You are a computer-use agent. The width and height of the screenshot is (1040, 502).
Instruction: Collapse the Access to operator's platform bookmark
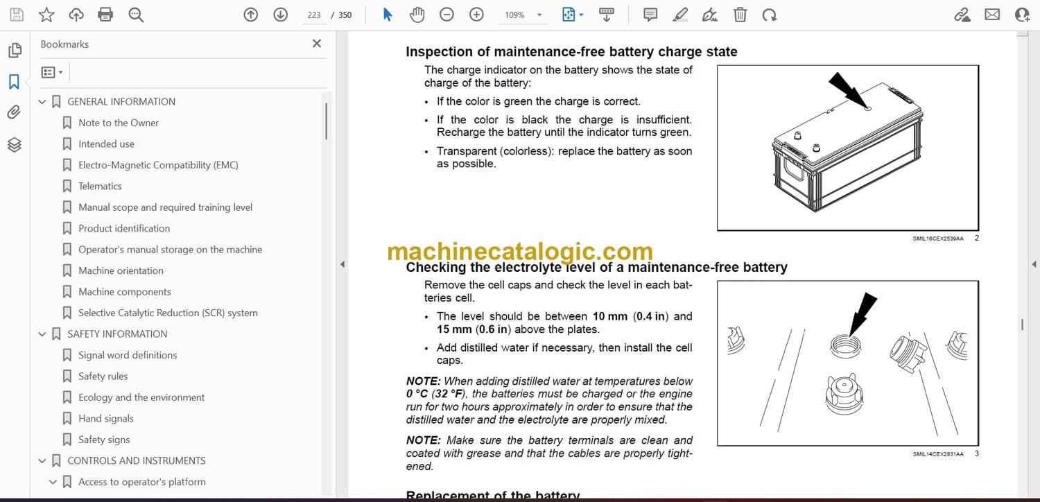click(53, 482)
